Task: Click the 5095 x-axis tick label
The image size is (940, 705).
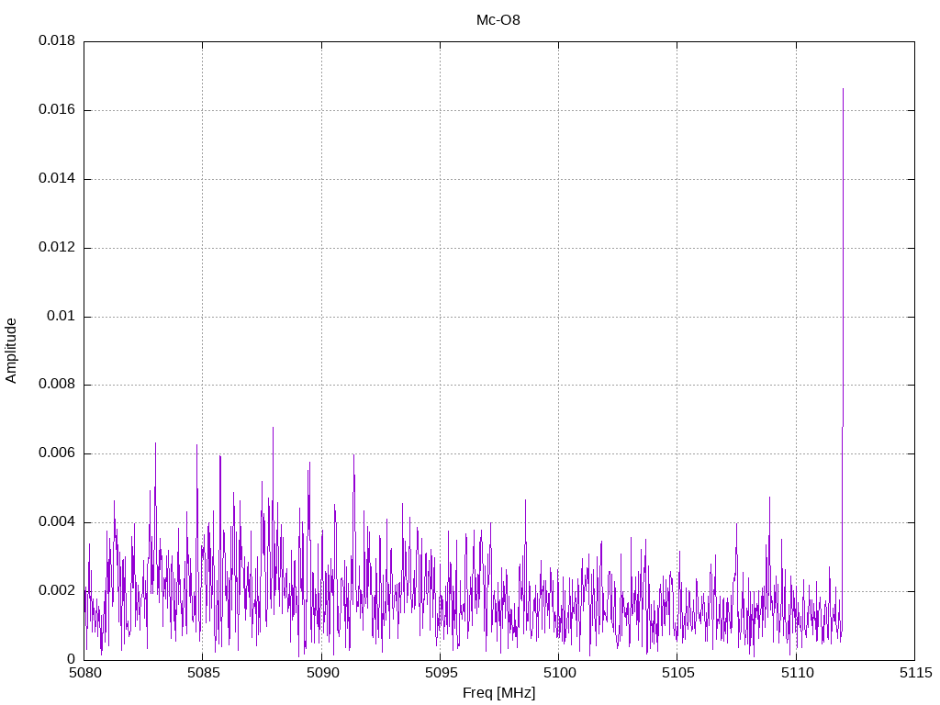Action: click(x=440, y=674)
